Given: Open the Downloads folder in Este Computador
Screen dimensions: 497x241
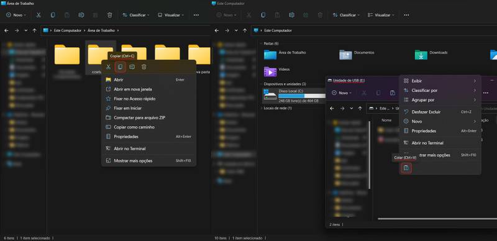Looking at the screenshot, I should [x=431, y=55].
